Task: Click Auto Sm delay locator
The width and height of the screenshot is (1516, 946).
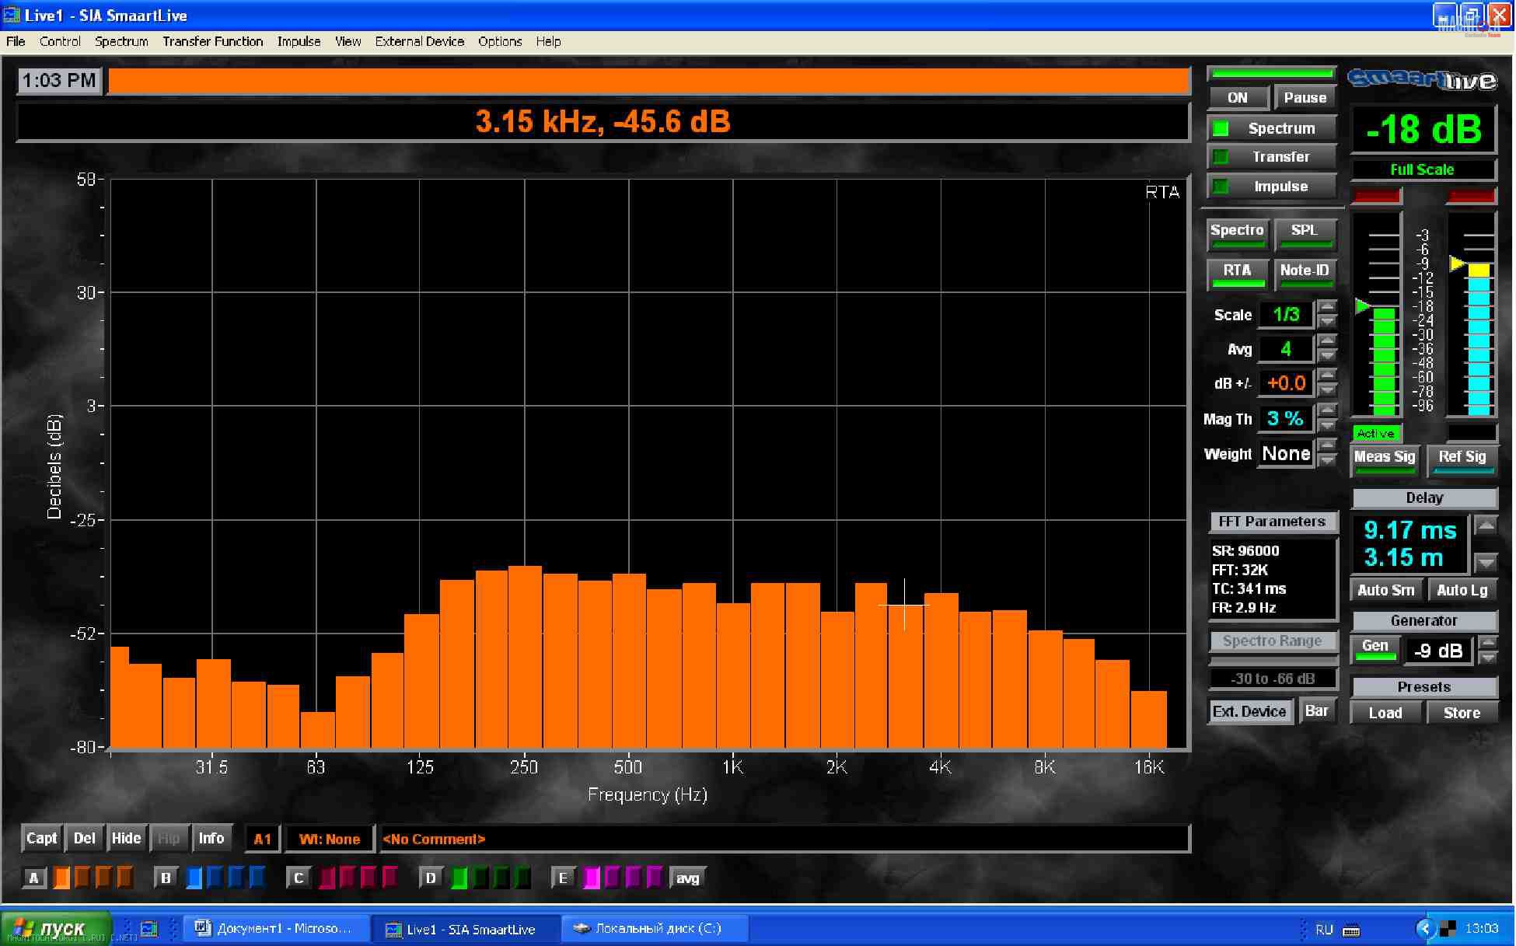Action: tap(1386, 590)
